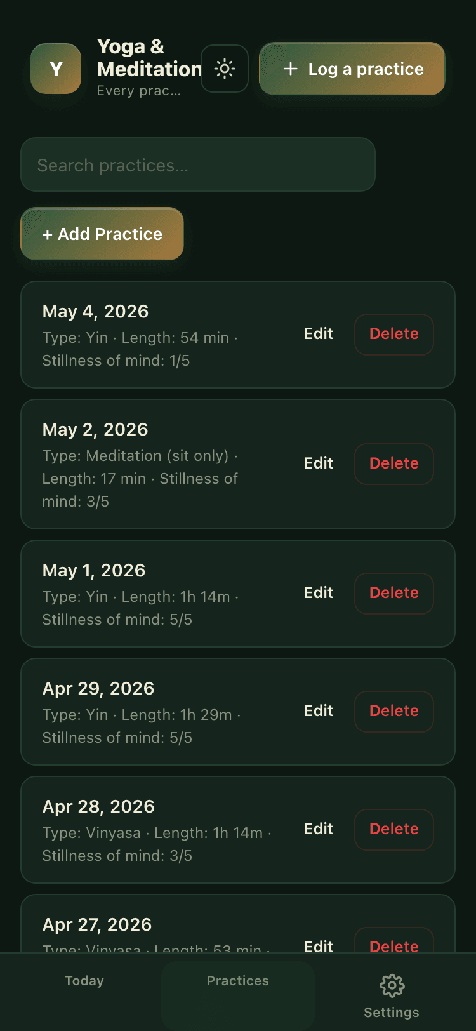This screenshot has width=476, height=1031.
Task: Delete the Apr 29, 2026 practice
Action: pos(394,711)
